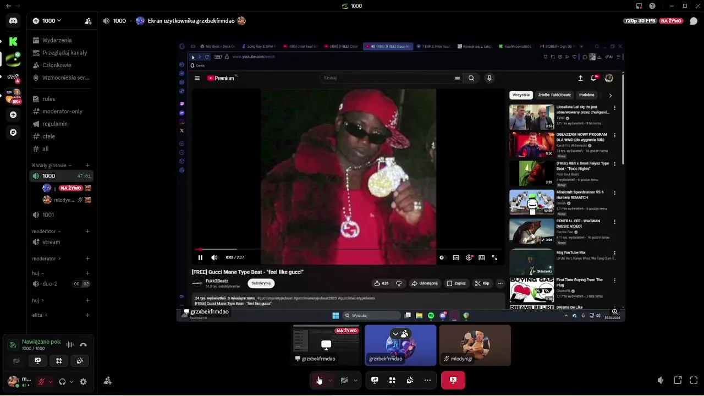
Task: Join the 1001 voice channel
Action: tap(62, 215)
